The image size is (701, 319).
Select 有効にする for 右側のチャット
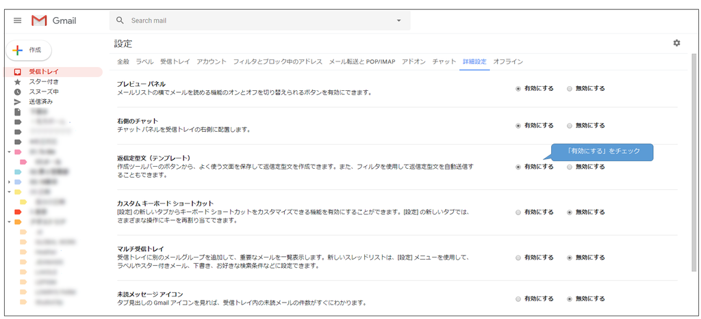coord(518,126)
